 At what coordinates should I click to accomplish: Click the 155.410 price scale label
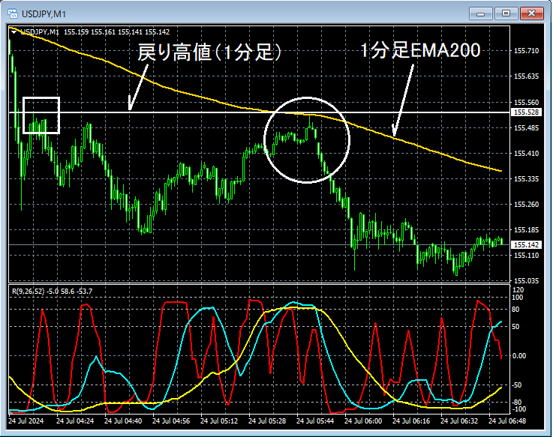[526, 154]
